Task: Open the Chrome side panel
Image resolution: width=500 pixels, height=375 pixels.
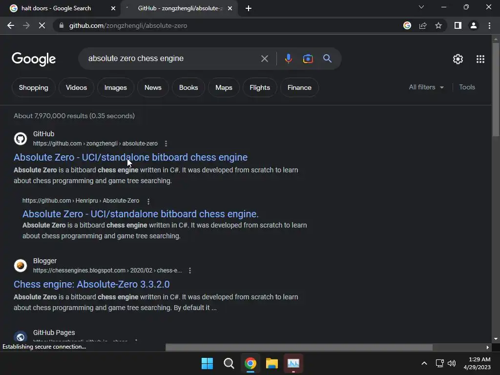Action: coord(458,25)
